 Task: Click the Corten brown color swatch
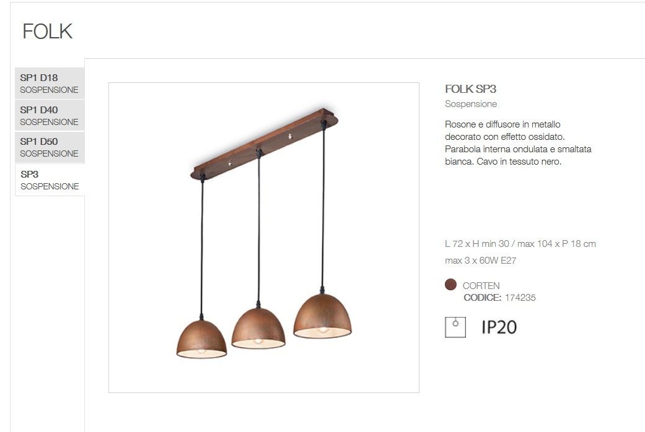pos(450,285)
